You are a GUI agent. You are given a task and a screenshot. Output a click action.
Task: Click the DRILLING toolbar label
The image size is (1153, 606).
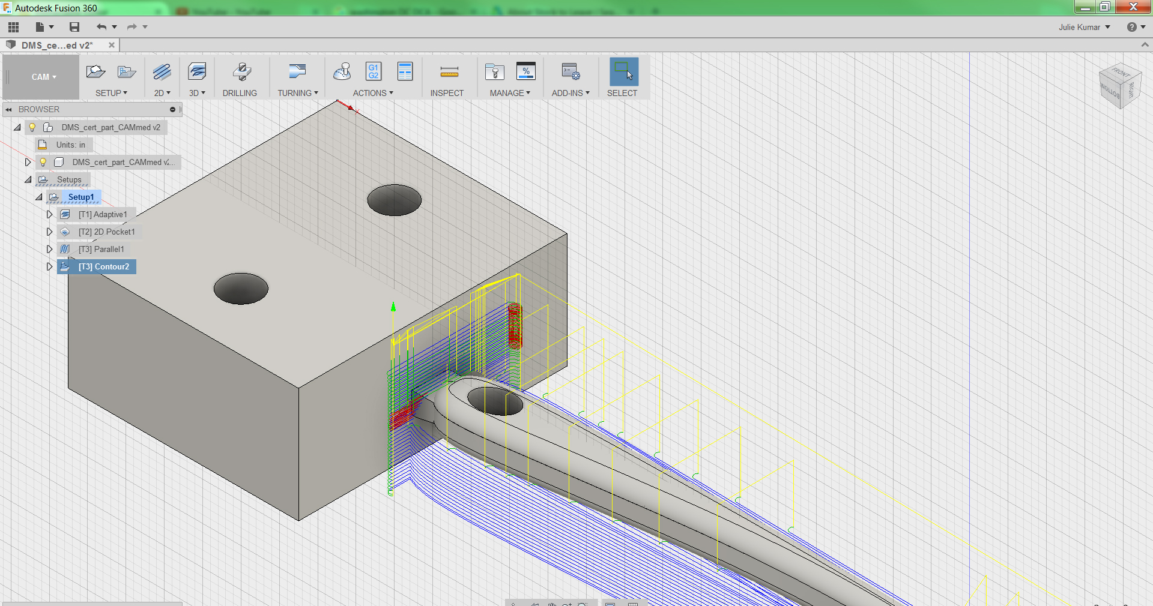tap(240, 93)
